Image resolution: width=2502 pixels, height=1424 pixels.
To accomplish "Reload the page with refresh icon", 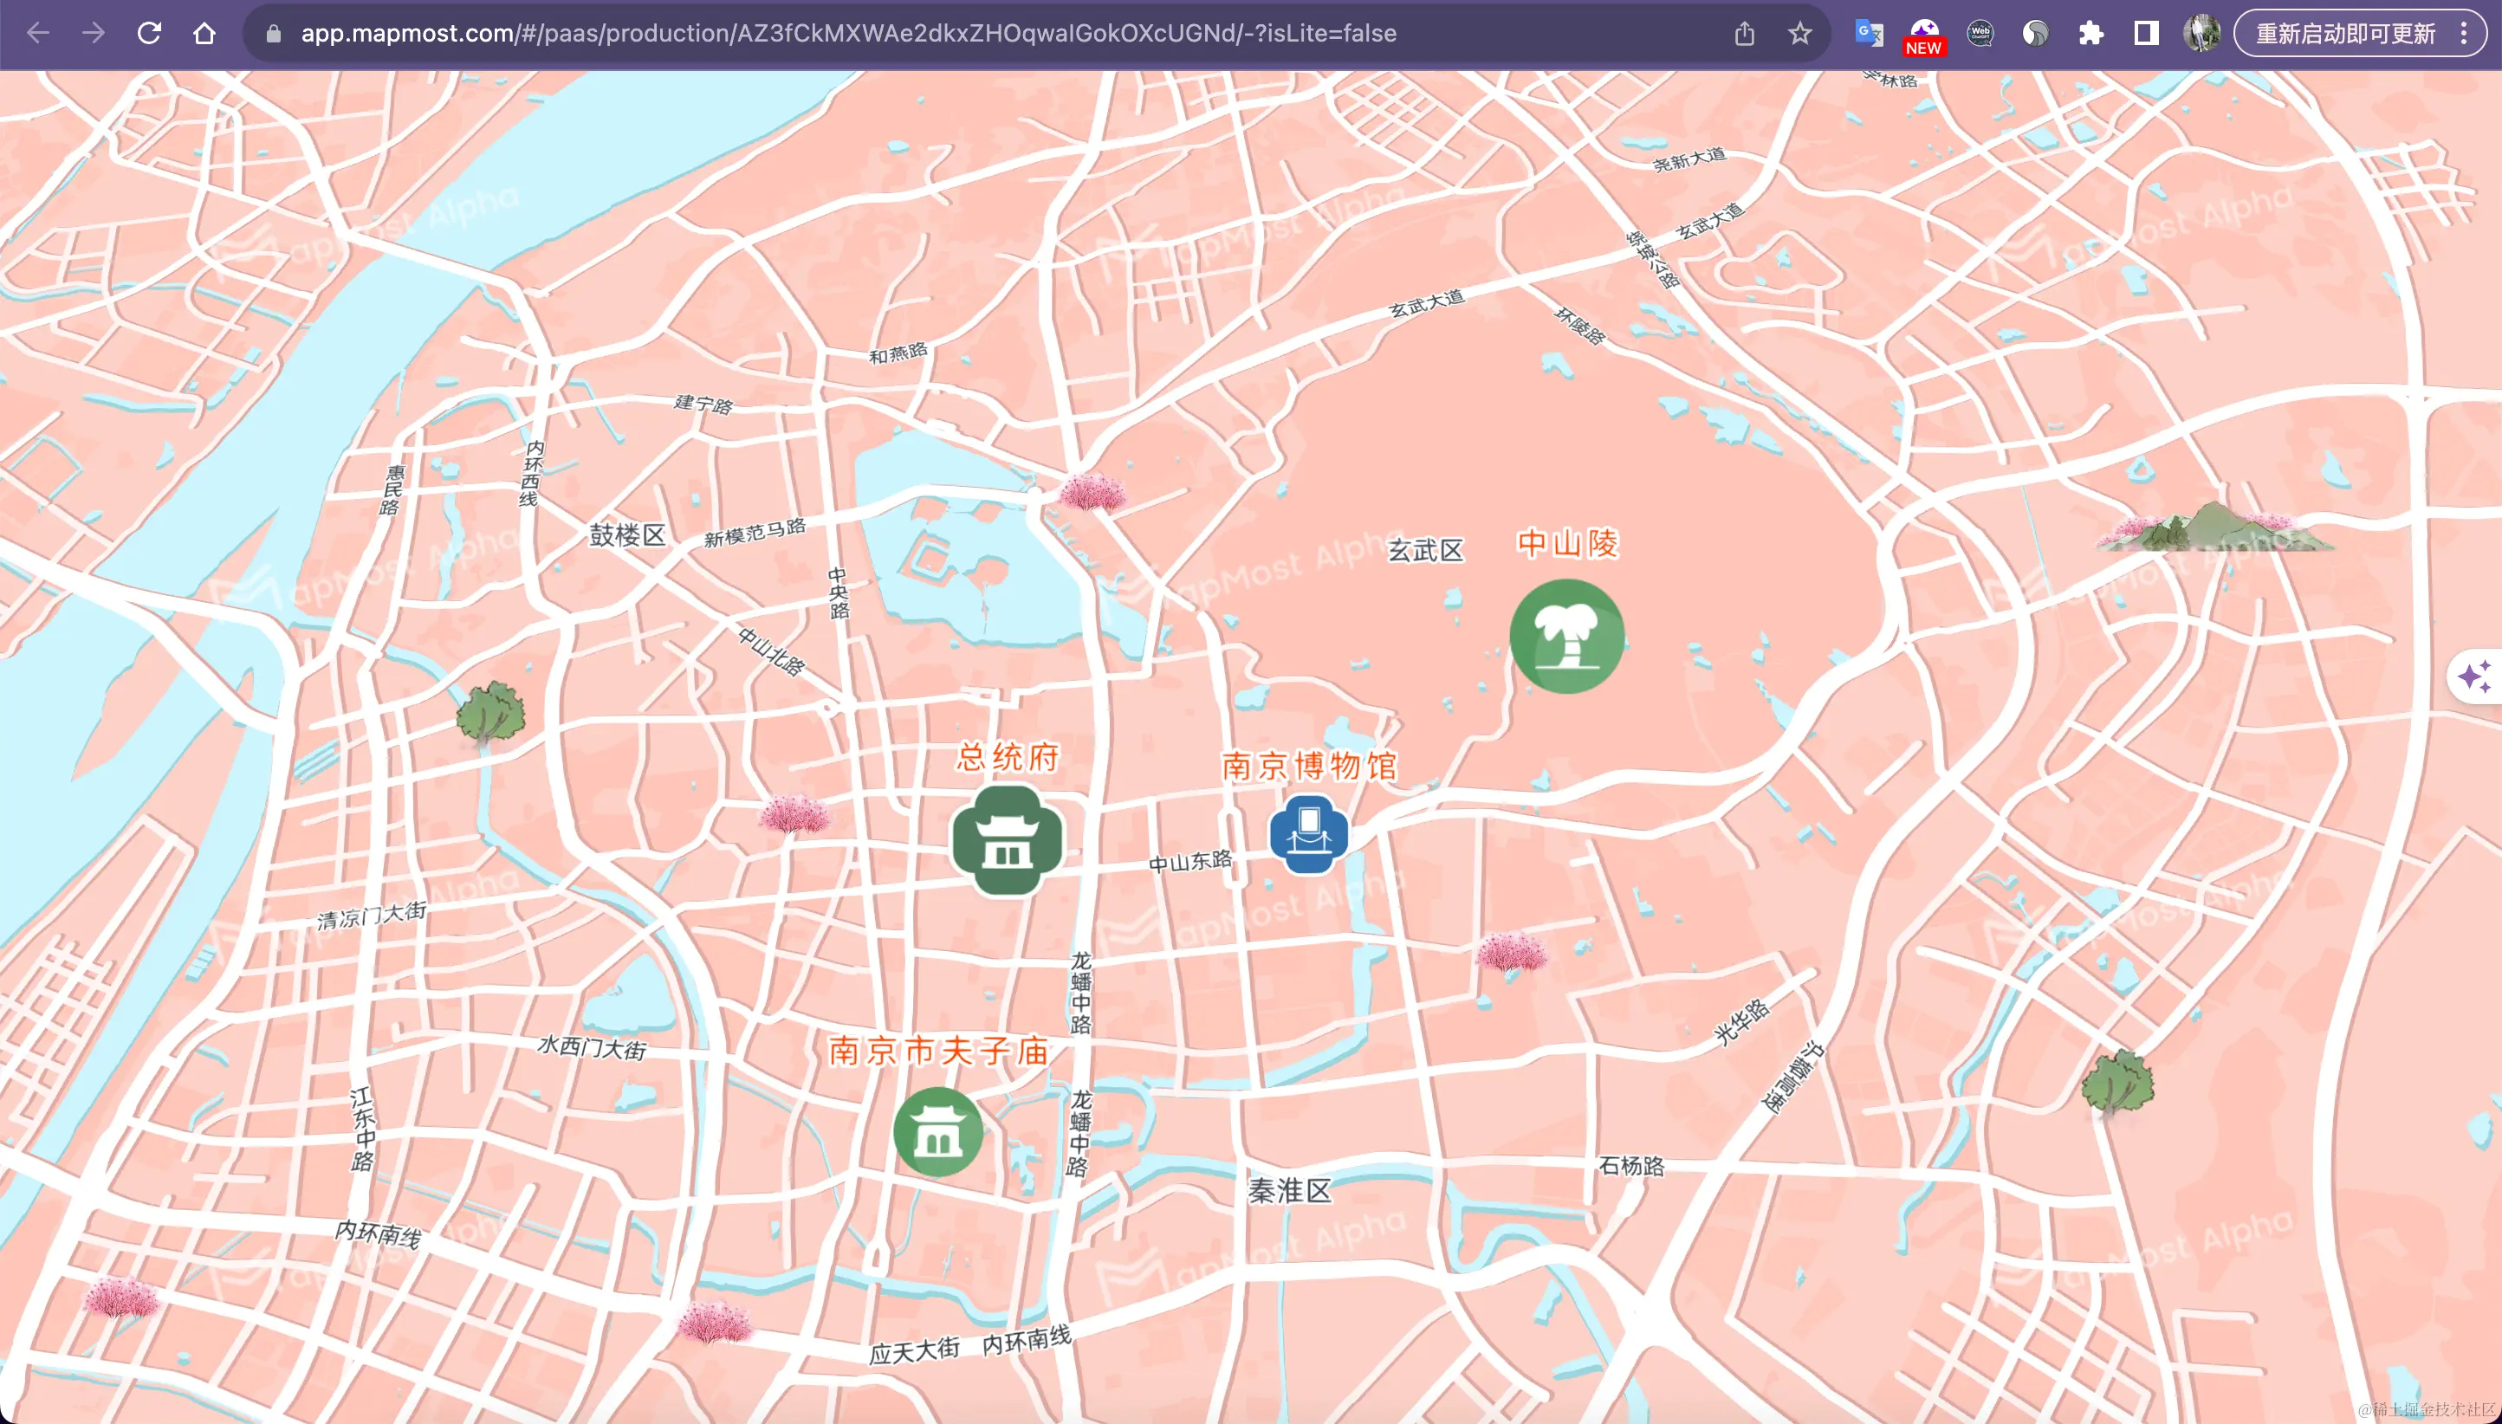I will pyautogui.click(x=149, y=33).
